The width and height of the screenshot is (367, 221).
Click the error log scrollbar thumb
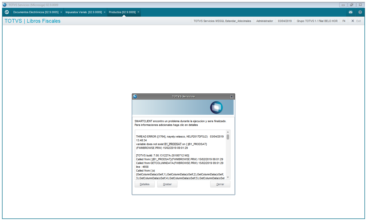[x=228, y=137]
